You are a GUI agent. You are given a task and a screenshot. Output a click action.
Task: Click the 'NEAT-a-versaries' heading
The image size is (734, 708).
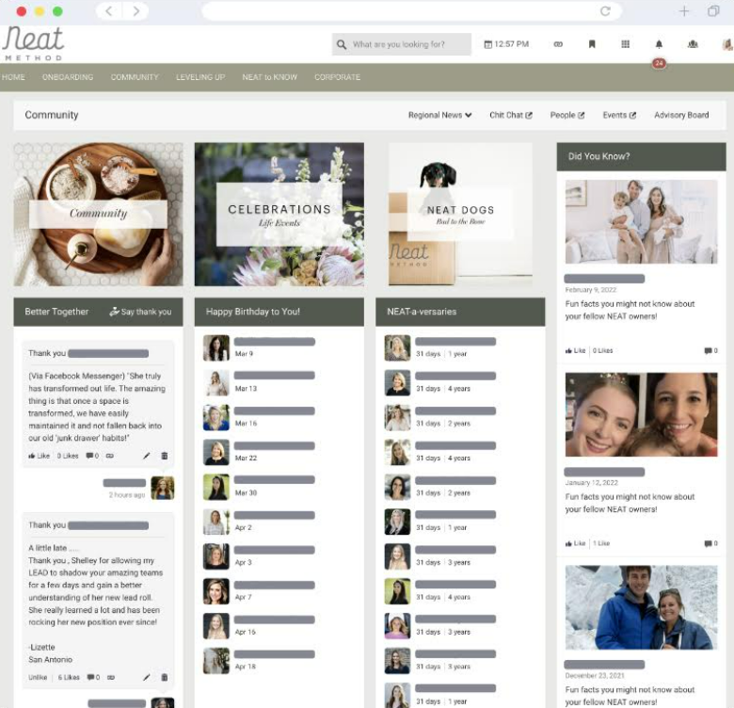tap(422, 312)
